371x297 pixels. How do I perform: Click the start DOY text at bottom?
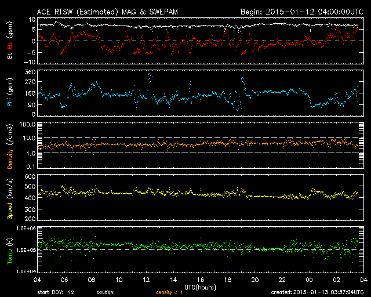tap(54, 293)
